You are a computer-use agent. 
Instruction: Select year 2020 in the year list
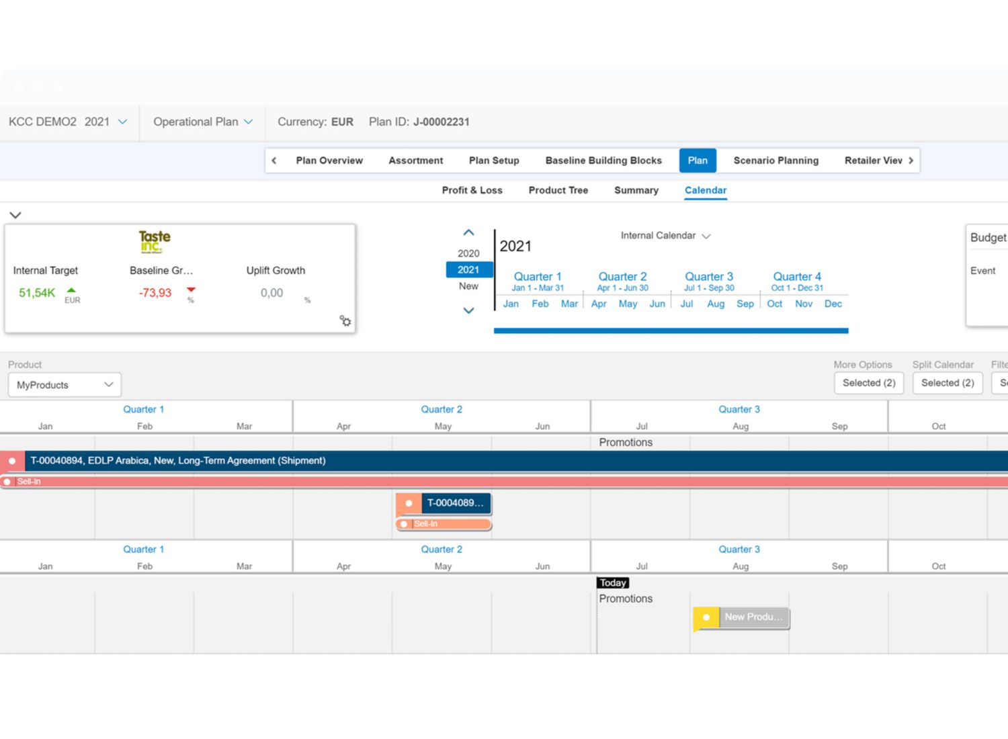[x=468, y=253]
